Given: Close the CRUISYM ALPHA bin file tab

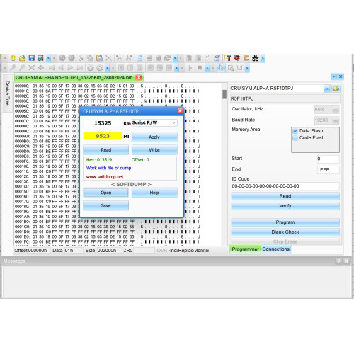Looking at the screenshot, I should 139,77.
